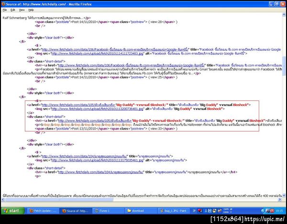Click the red system tray icon beside the clock
The width and height of the screenshot is (287, 224).
coord(272,211)
